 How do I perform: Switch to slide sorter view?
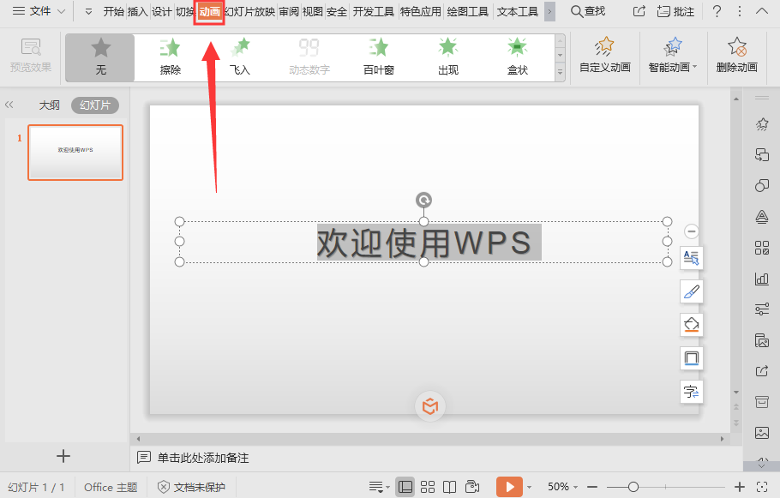tap(428, 487)
